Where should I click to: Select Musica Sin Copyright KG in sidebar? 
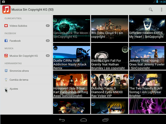pos(26,56)
